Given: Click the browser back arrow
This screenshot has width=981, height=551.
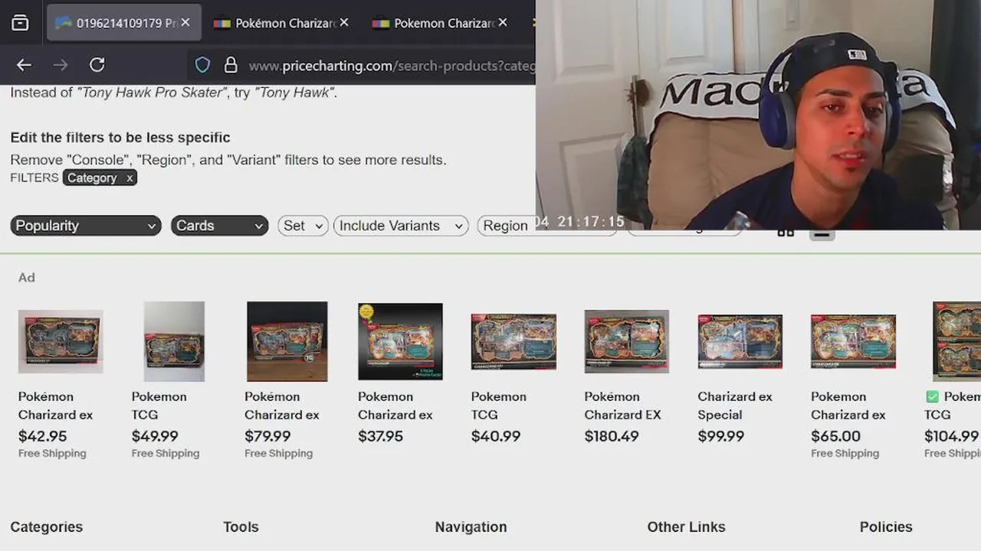Looking at the screenshot, I should pyautogui.click(x=24, y=65).
